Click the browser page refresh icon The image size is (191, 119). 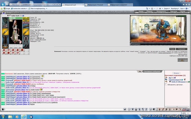pyautogui.click(x=57, y=5)
